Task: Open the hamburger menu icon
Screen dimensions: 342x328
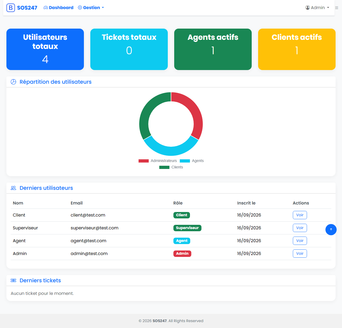Action: [337, 8]
